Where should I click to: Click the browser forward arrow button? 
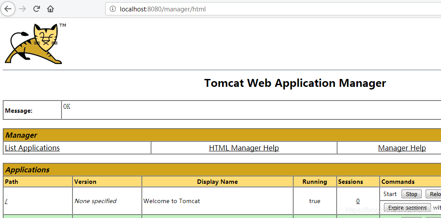click(22, 9)
